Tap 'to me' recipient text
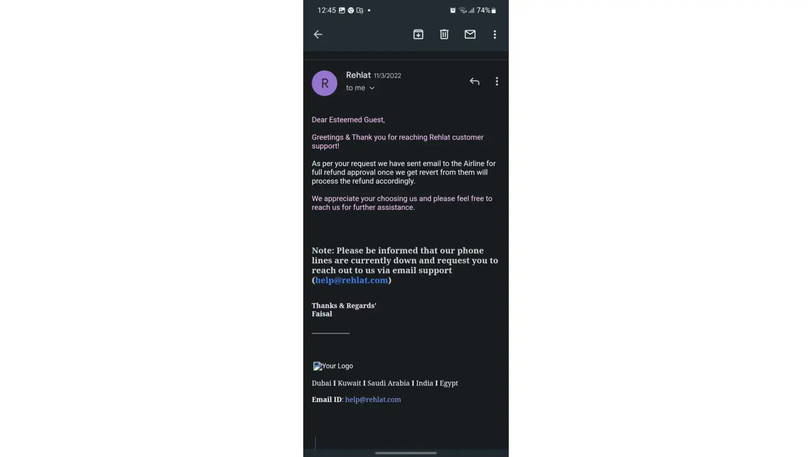Image resolution: width=812 pixels, height=457 pixels. tap(355, 88)
